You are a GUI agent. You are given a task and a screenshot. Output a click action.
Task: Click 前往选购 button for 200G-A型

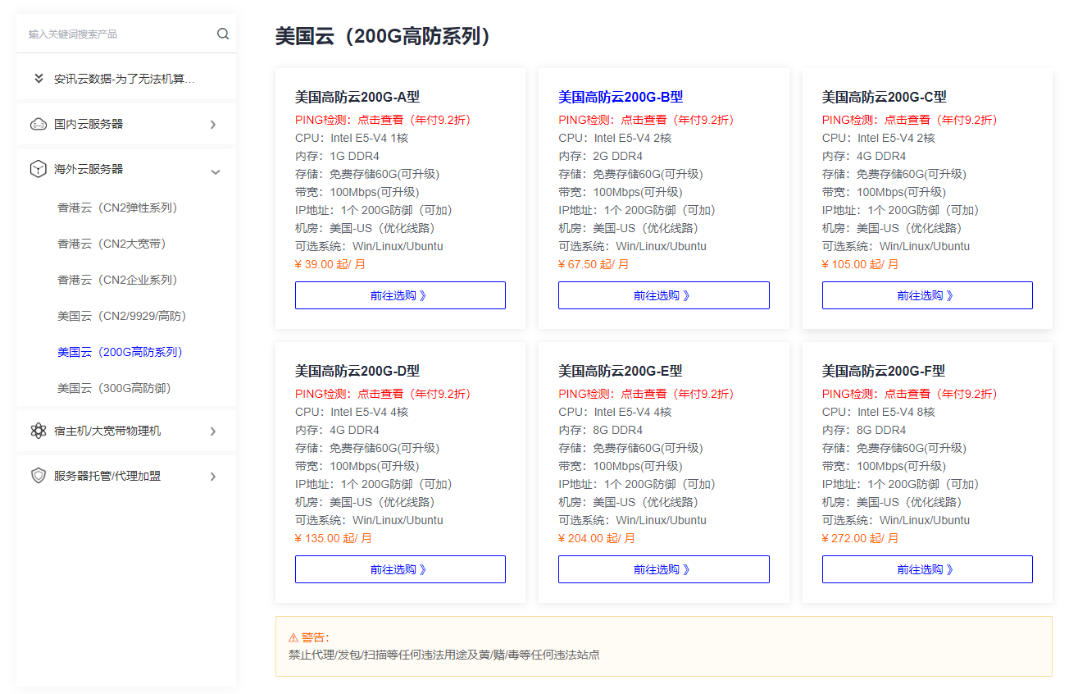pos(400,295)
